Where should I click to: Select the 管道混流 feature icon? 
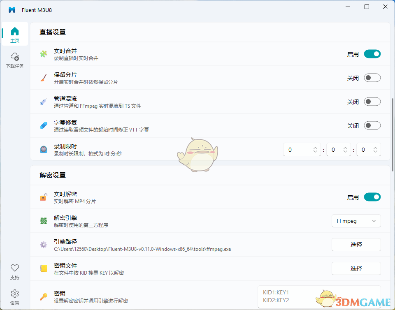pos(44,102)
